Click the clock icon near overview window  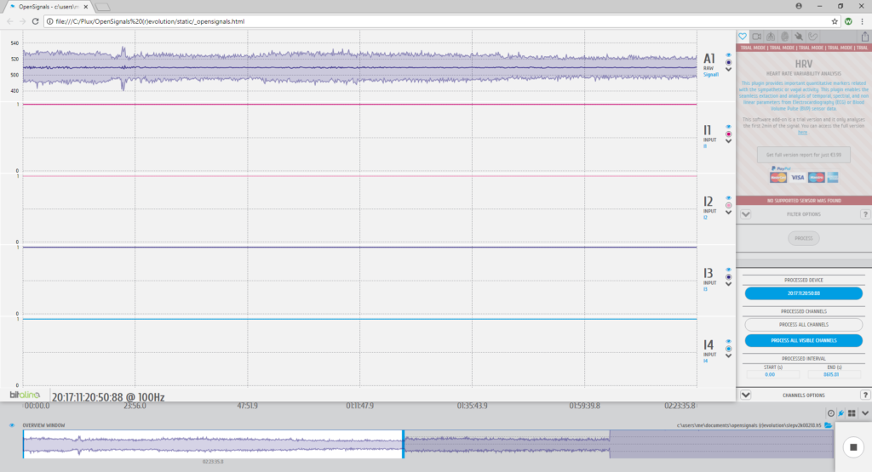click(x=831, y=413)
